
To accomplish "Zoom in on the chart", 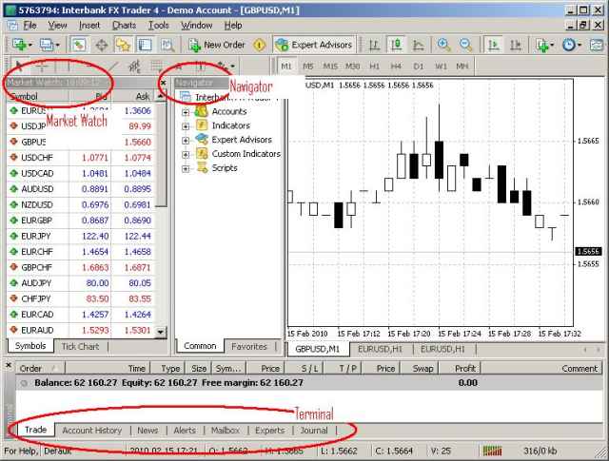I will point(443,45).
